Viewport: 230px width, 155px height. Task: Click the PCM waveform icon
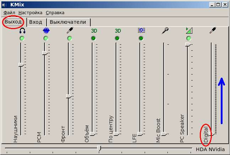point(46,31)
